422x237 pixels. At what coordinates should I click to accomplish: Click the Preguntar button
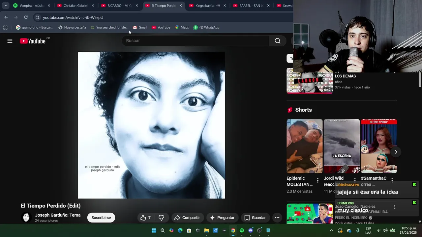coord(222,218)
